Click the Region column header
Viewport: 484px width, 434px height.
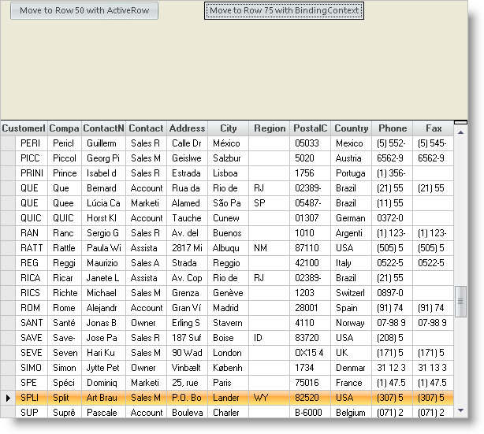tap(270, 128)
